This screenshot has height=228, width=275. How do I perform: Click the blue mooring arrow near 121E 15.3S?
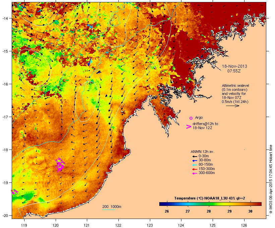coord(90,62)
